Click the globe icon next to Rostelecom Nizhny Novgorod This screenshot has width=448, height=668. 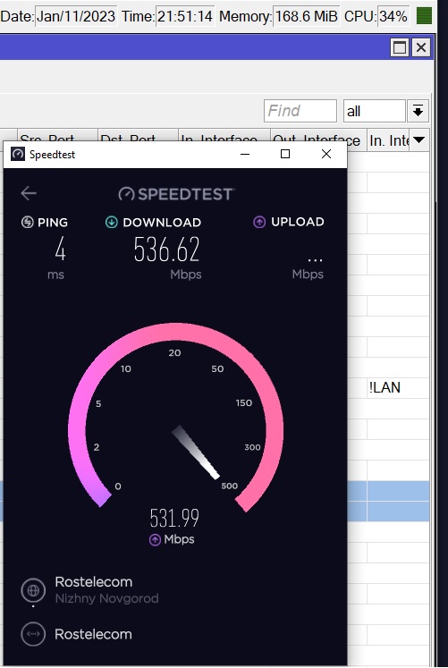pyautogui.click(x=33, y=590)
